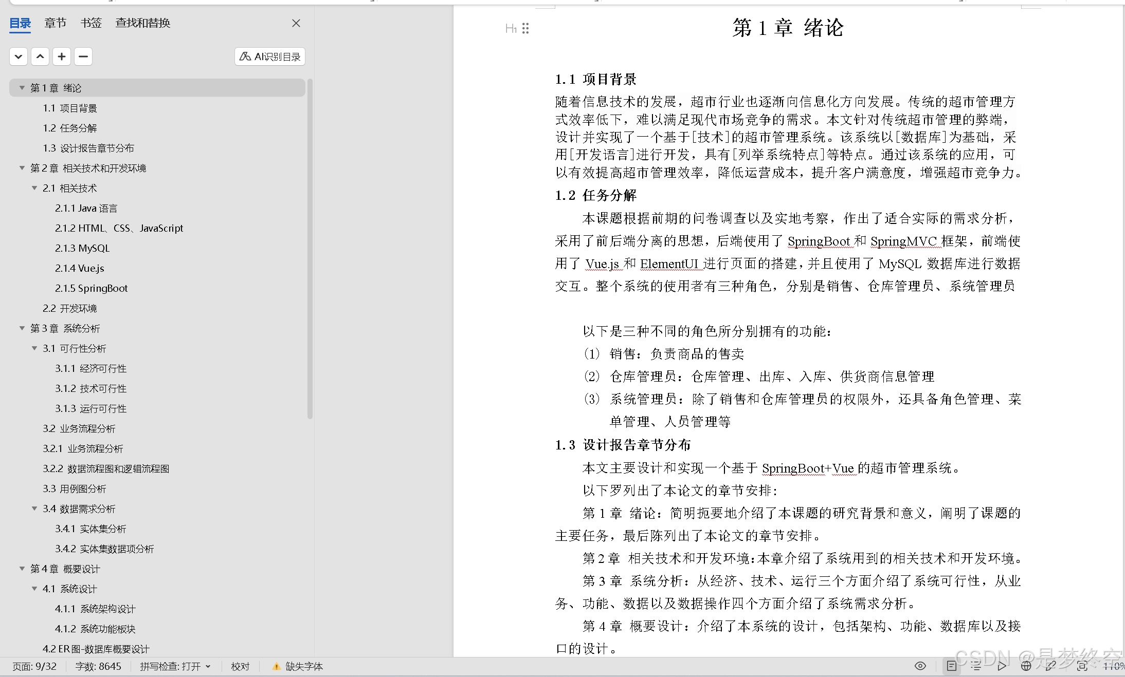The height and width of the screenshot is (677, 1125).
Task: Jump to 2.1.3 MySQL in outline
Action: coord(82,248)
